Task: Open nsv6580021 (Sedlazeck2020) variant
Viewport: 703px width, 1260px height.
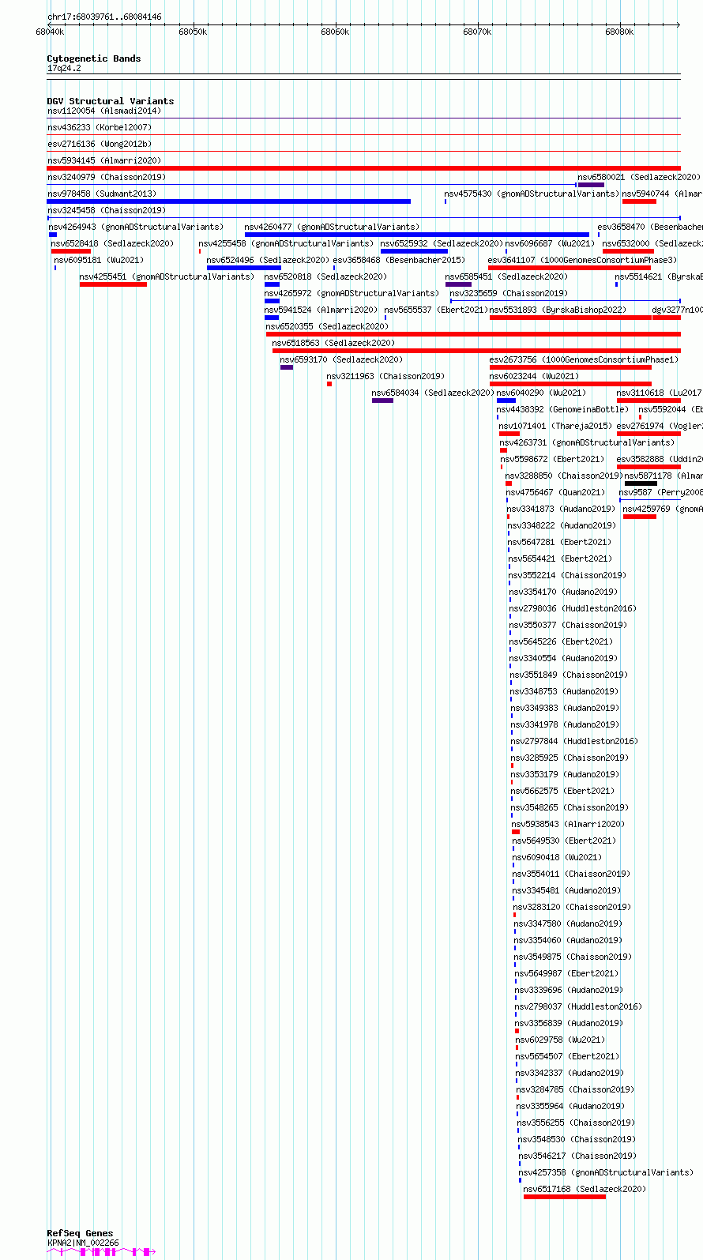Action: (x=638, y=177)
